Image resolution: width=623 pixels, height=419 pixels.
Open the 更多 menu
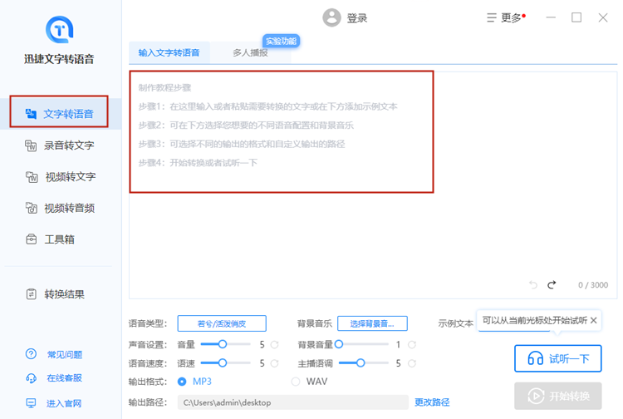[506, 17]
